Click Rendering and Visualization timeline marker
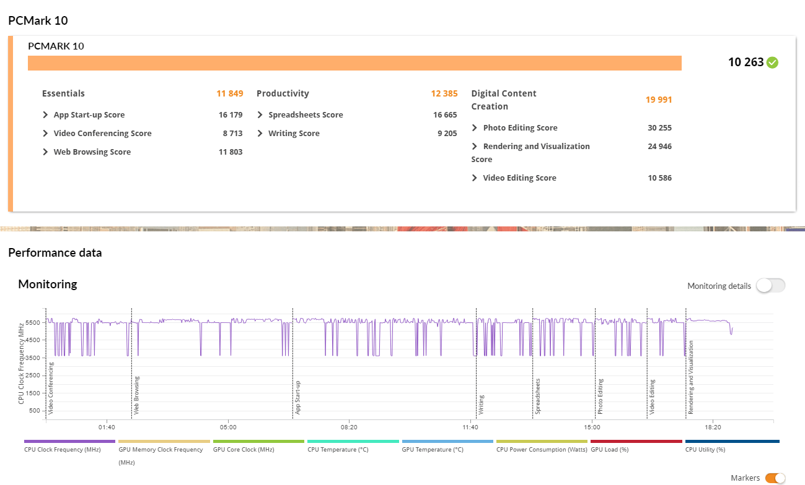This screenshot has width=805, height=485. [x=691, y=377]
